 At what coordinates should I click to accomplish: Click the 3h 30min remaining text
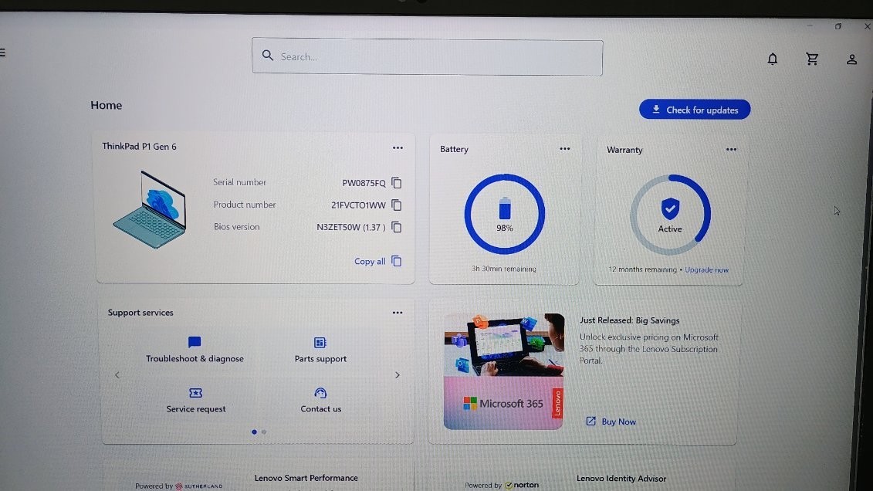[x=504, y=269]
